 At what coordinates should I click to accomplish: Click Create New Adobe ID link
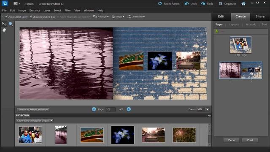coord(51,4)
